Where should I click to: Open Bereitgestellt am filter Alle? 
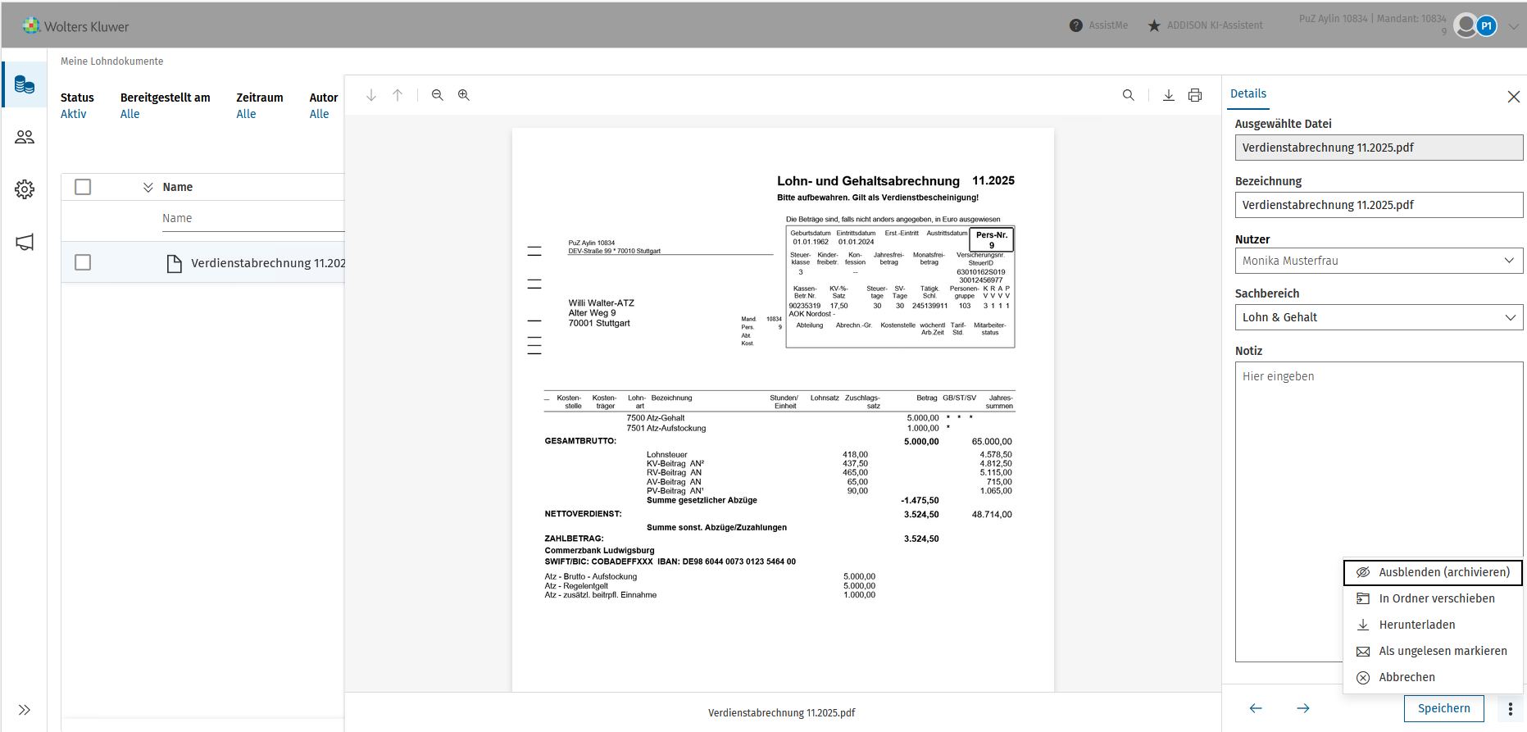130,114
